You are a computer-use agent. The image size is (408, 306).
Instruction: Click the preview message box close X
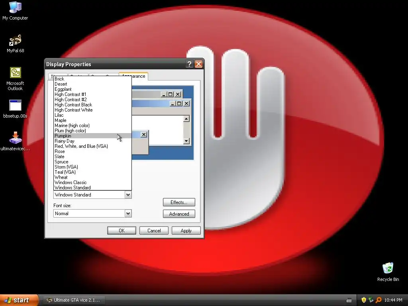(143, 135)
